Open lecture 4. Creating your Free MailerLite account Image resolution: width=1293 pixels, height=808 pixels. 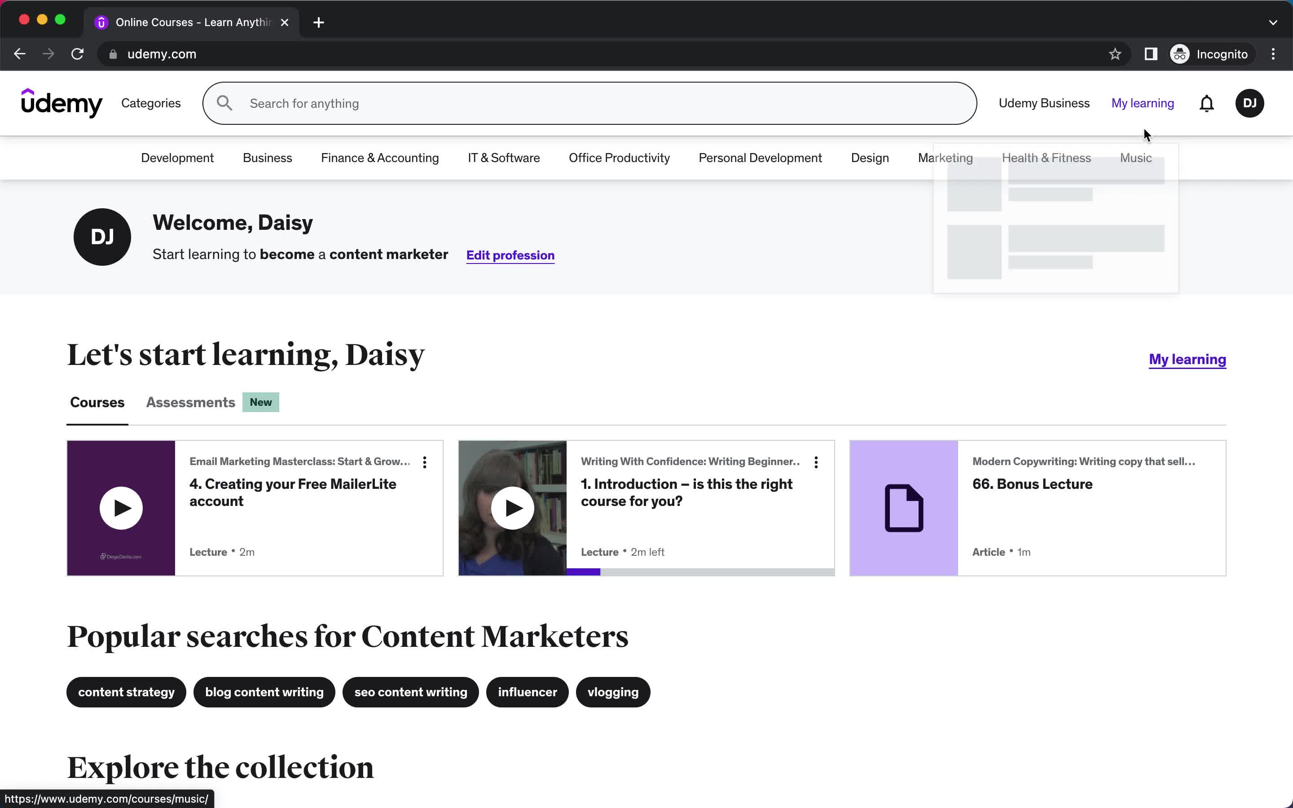[x=293, y=492]
